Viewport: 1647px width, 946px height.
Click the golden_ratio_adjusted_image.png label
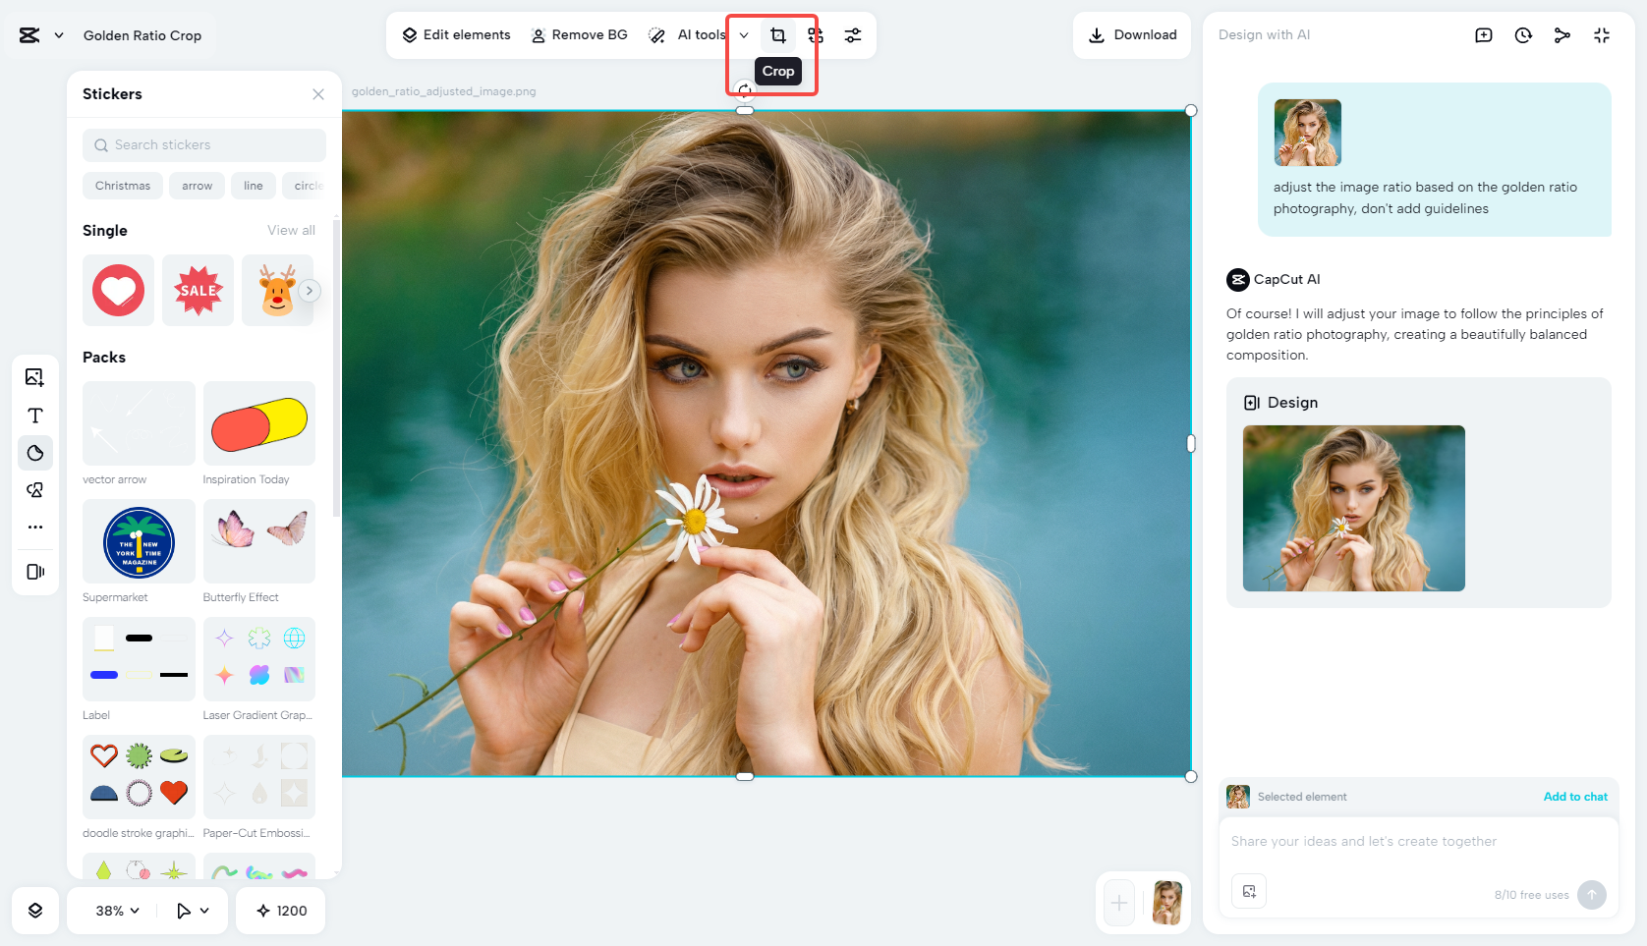click(444, 91)
